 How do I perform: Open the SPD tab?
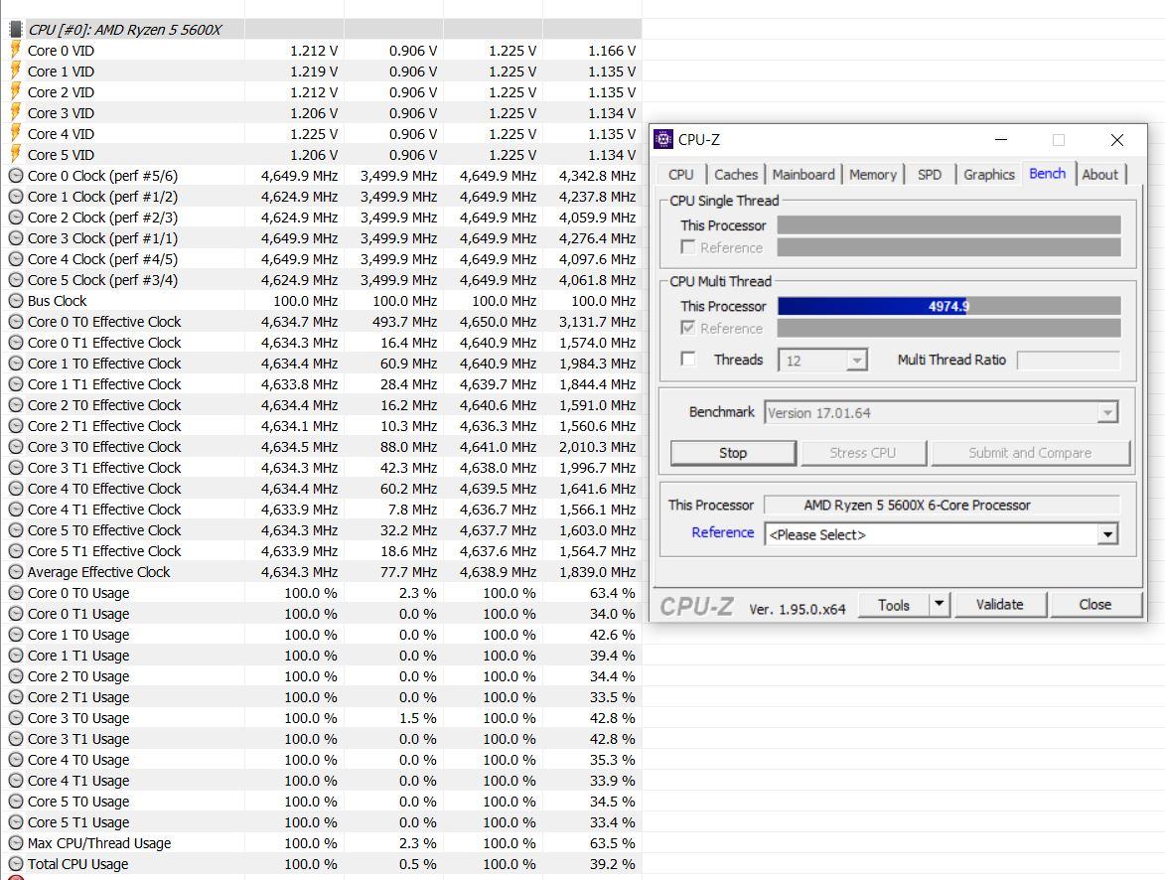(930, 175)
